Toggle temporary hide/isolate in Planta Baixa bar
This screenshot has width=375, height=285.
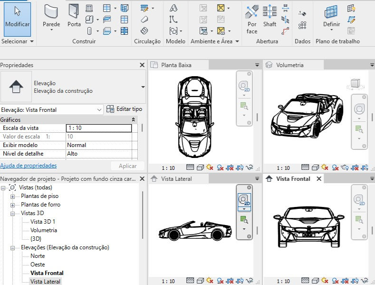tap(249, 167)
